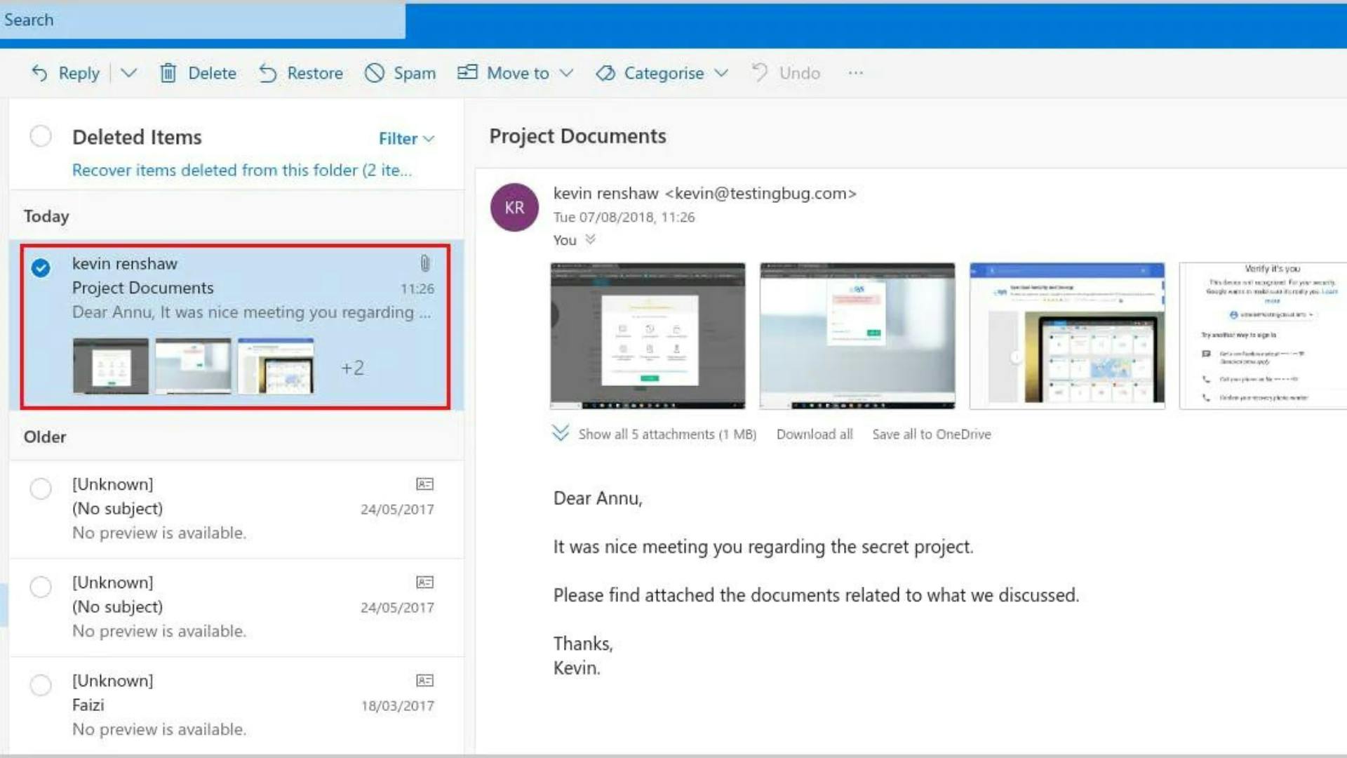Click Save all to OneDrive link
The width and height of the screenshot is (1347, 758).
pyautogui.click(x=931, y=433)
